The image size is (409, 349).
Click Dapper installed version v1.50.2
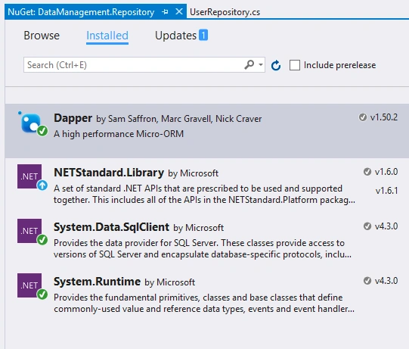384,117
